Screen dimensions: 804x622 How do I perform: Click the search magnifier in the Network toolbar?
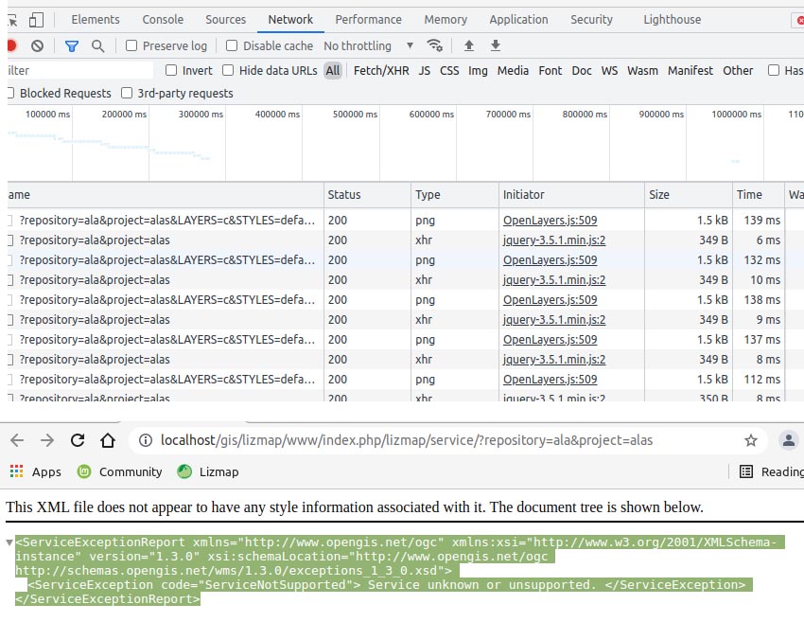97,45
